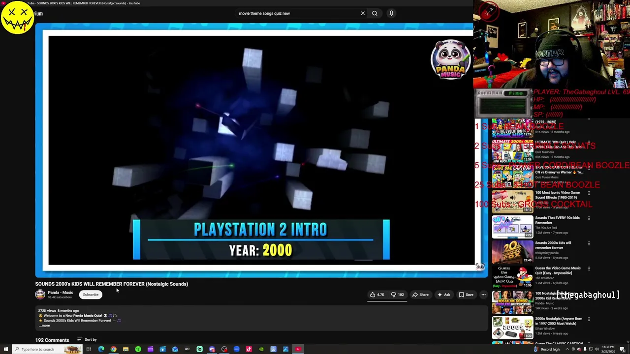The image size is (630, 354).
Task: Launch Microsoft Edge from the taskbar
Action: [x=101, y=349]
